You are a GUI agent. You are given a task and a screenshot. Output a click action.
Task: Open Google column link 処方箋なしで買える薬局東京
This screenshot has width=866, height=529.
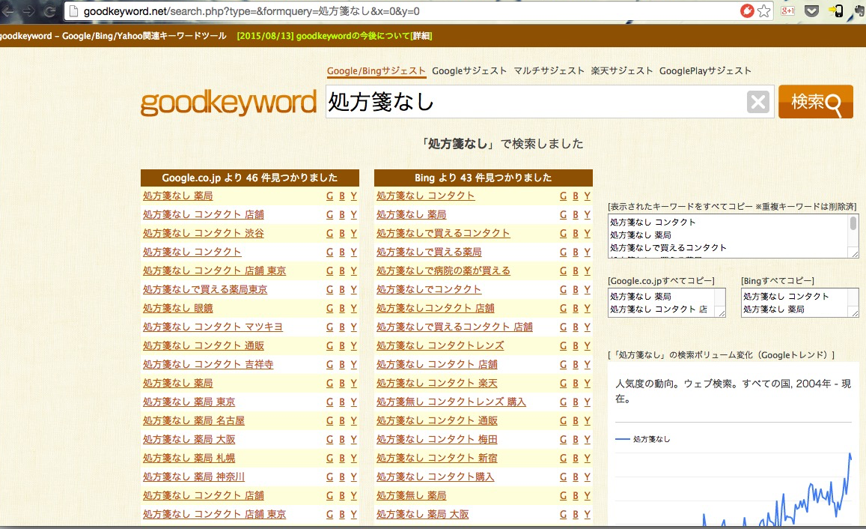[205, 290]
